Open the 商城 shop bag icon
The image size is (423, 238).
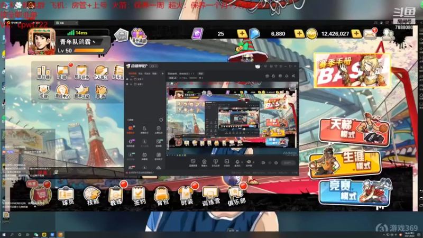[41, 195]
